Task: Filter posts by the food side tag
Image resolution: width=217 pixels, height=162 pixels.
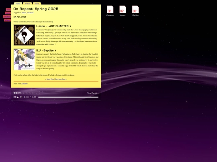Action: point(8,10)
